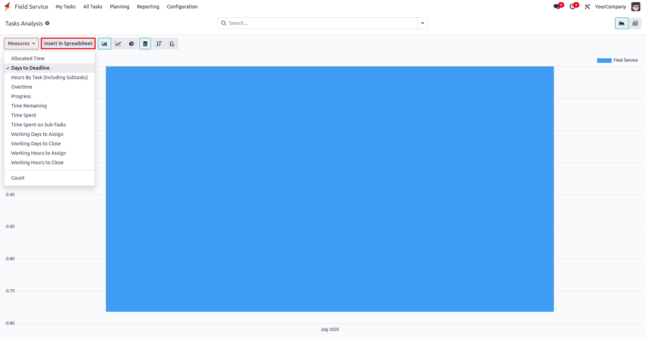The image size is (647, 339).
Task: Click the Field Service legend label
Action: [x=626, y=60]
